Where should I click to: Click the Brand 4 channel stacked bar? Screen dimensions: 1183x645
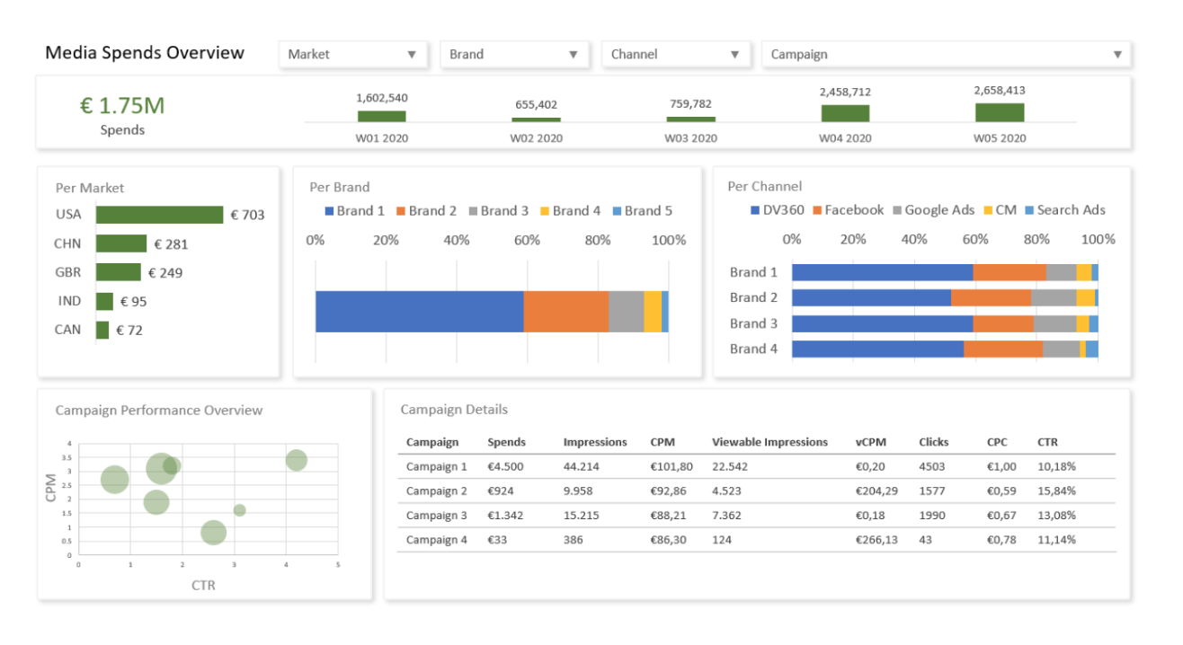[x=944, y=349]
